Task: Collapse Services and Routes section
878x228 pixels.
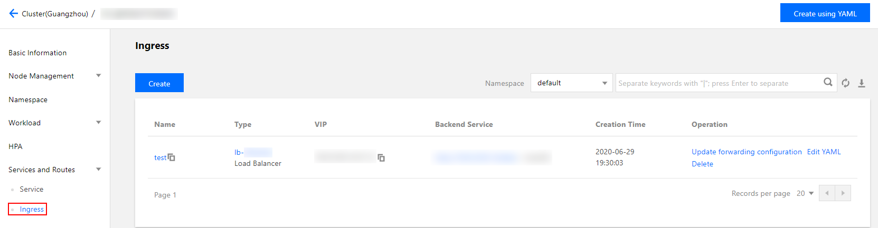Action: (98, 170)
